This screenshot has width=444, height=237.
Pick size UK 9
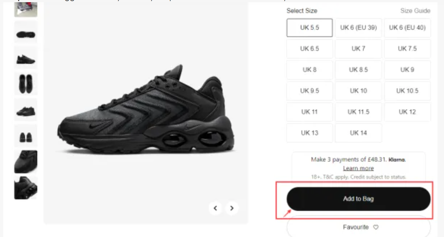click(407, 70)
